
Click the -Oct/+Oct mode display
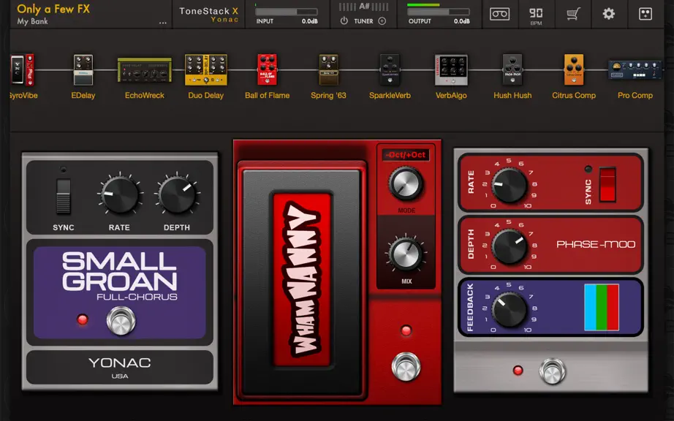coord(406,155)
